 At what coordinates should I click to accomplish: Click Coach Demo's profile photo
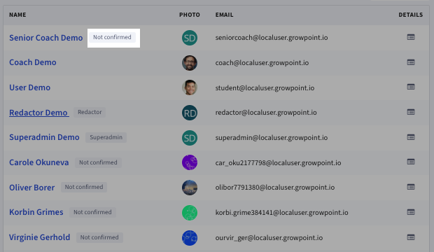(190, 63)
